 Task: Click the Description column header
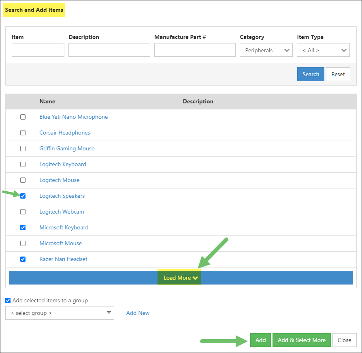pos(198,101)
